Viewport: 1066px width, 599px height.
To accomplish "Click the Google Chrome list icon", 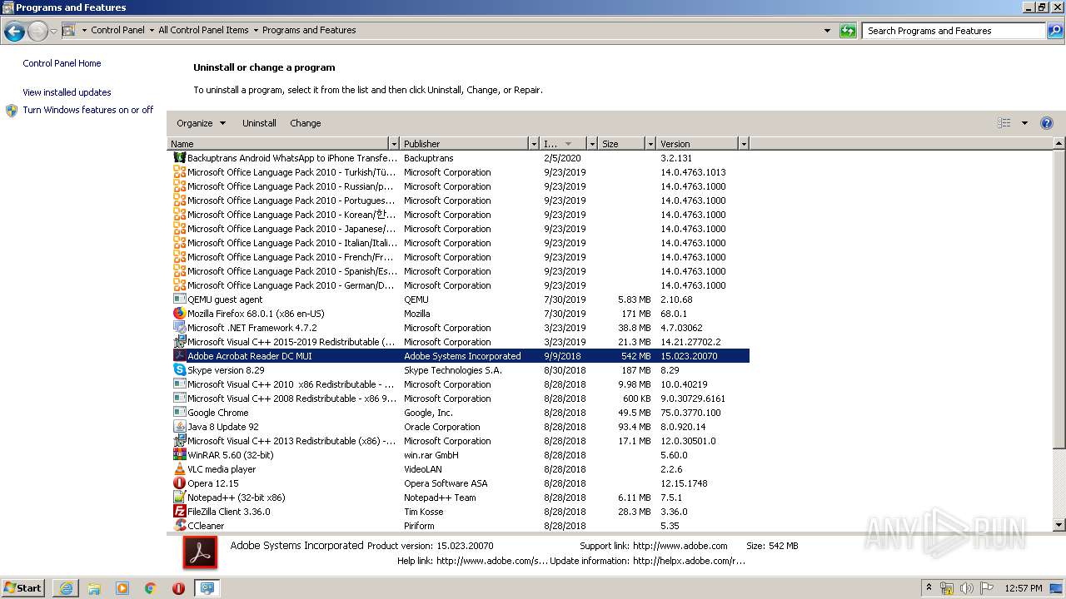I will (179, 413).
